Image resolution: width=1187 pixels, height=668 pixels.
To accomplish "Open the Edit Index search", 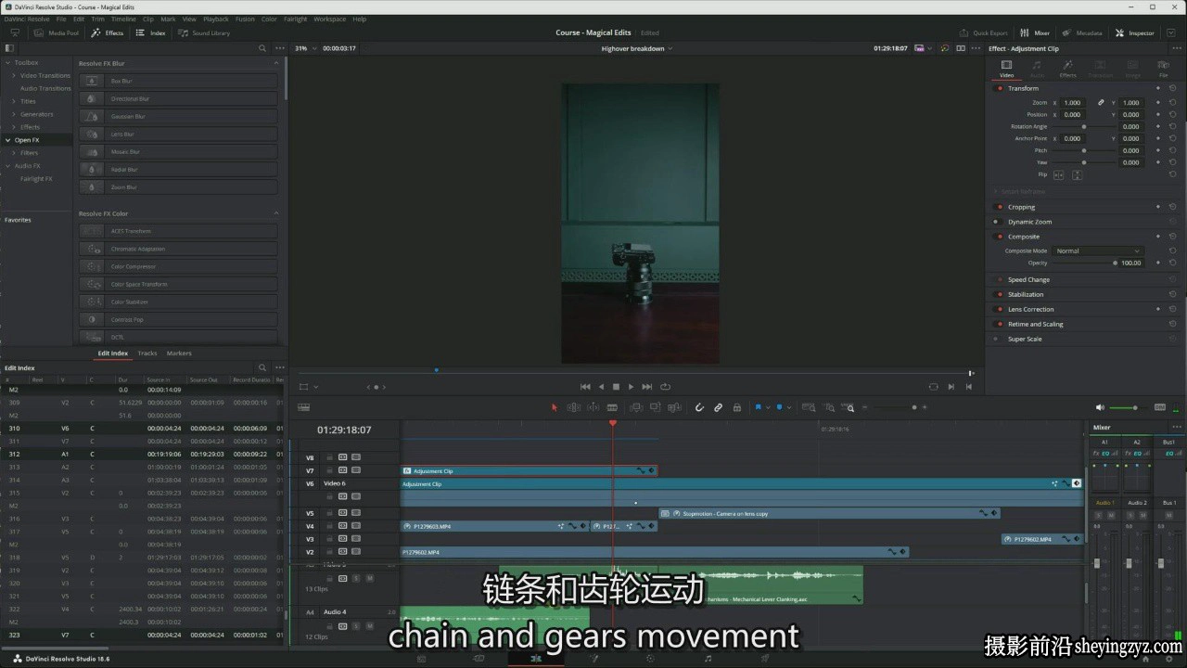I will [262, 367].
